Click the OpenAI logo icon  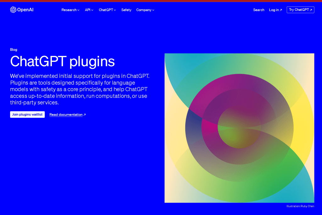13,10
